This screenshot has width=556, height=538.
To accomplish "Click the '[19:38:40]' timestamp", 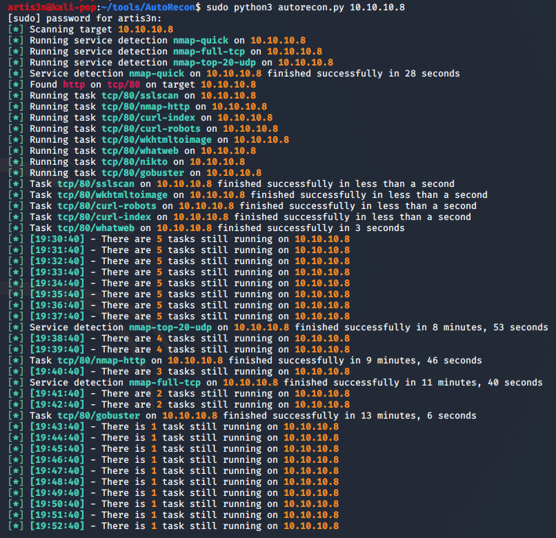I will (57, 338).
